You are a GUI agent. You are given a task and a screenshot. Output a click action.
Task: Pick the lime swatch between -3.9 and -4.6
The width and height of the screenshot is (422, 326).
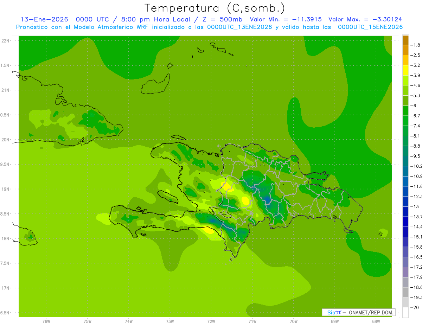(405, 80)
